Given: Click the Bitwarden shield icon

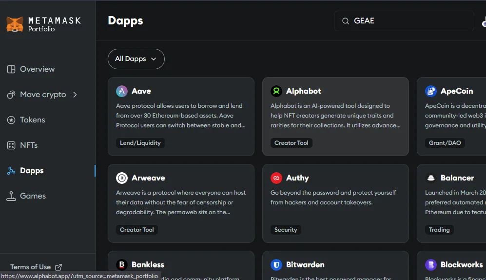Looking at the screenshot, I should (276, 265).
